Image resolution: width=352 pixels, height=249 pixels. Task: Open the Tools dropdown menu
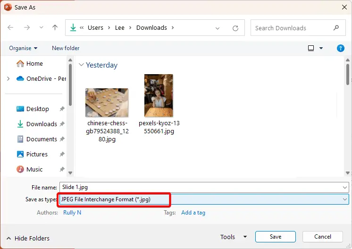(x=234, y=237)
